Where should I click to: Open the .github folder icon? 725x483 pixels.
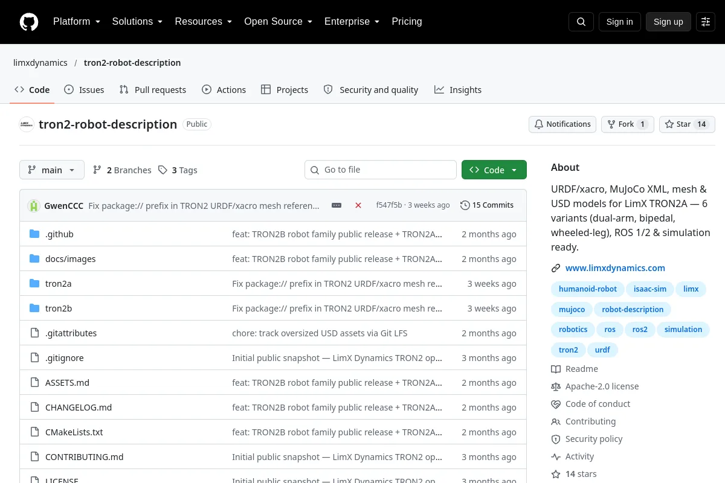34,234
